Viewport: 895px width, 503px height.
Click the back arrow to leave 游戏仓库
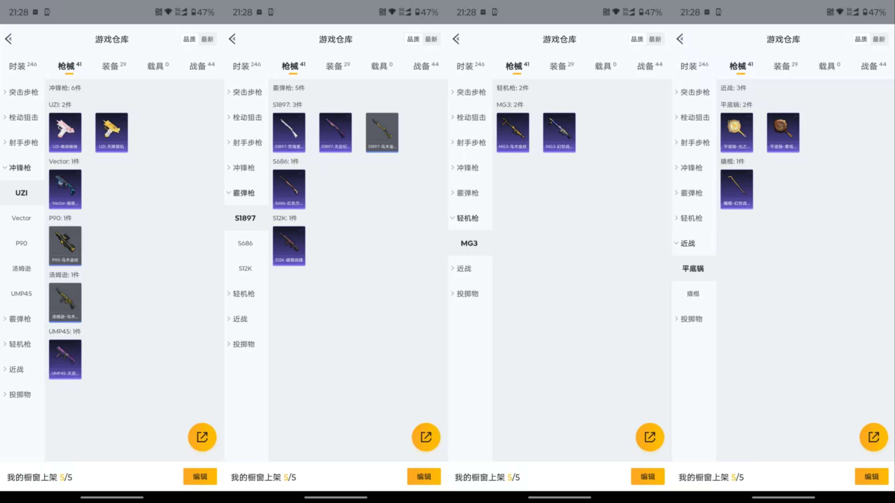[x=9, y=39]
